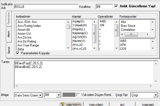Insert the AND operator
Viewport: 160px width, 106px height.
coord(103,21)
